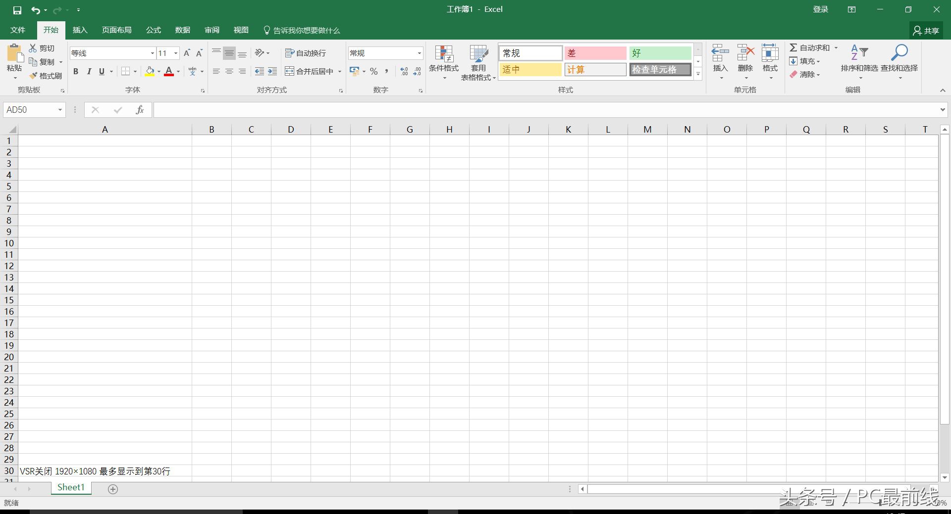The height and width of the screenshot is (514, 951).
Task: Open Merge and Center dropdown arrow
Action: click(340, 71)
